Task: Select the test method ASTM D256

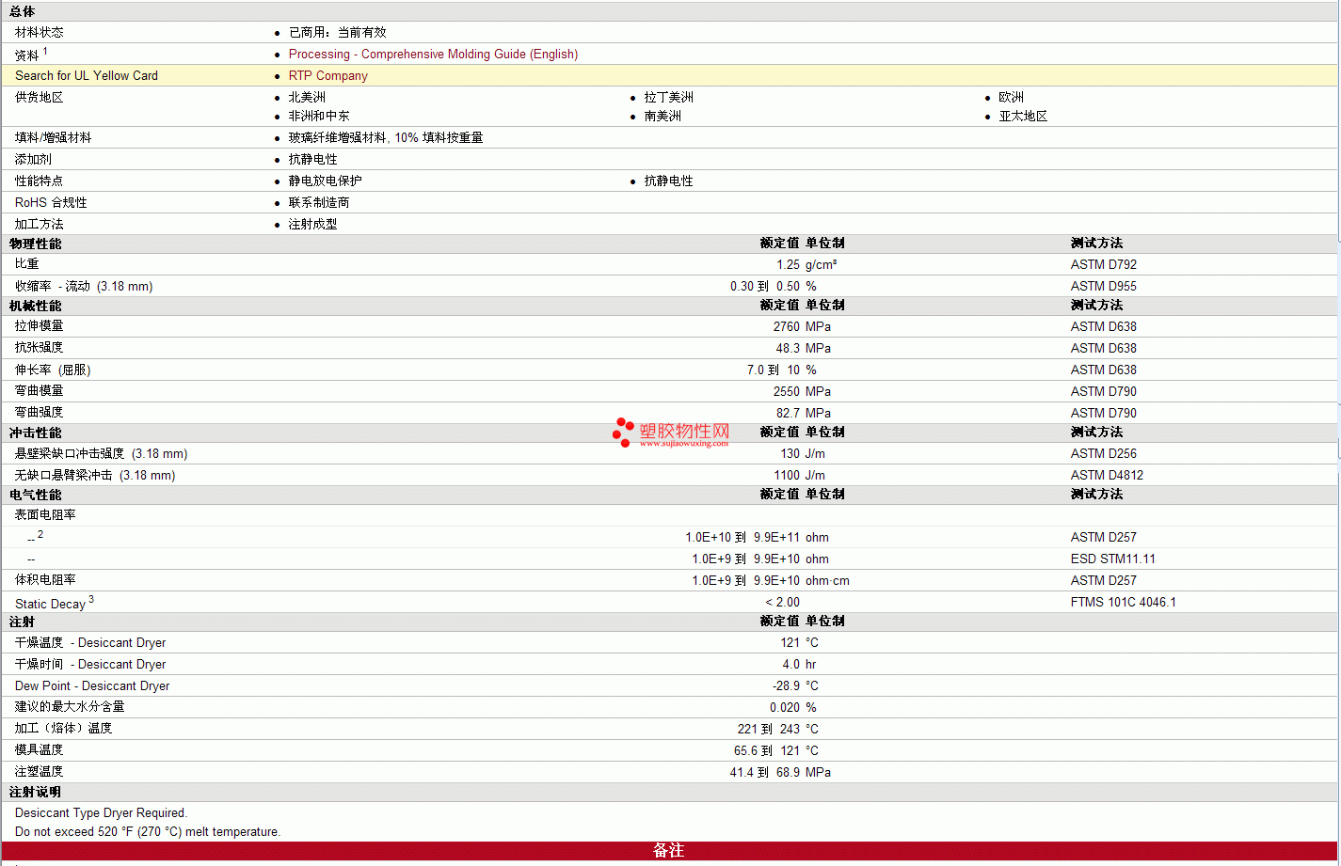Action: coord(1104,454)
